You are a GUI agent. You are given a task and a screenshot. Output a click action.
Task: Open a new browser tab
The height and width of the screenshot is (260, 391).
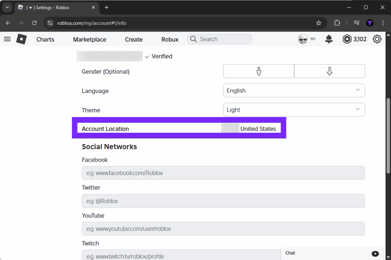pos(107,8)
